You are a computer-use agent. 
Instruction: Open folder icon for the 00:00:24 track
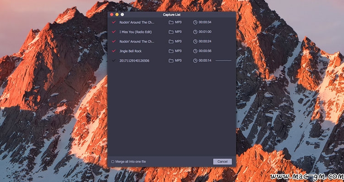tap(171, 42)
